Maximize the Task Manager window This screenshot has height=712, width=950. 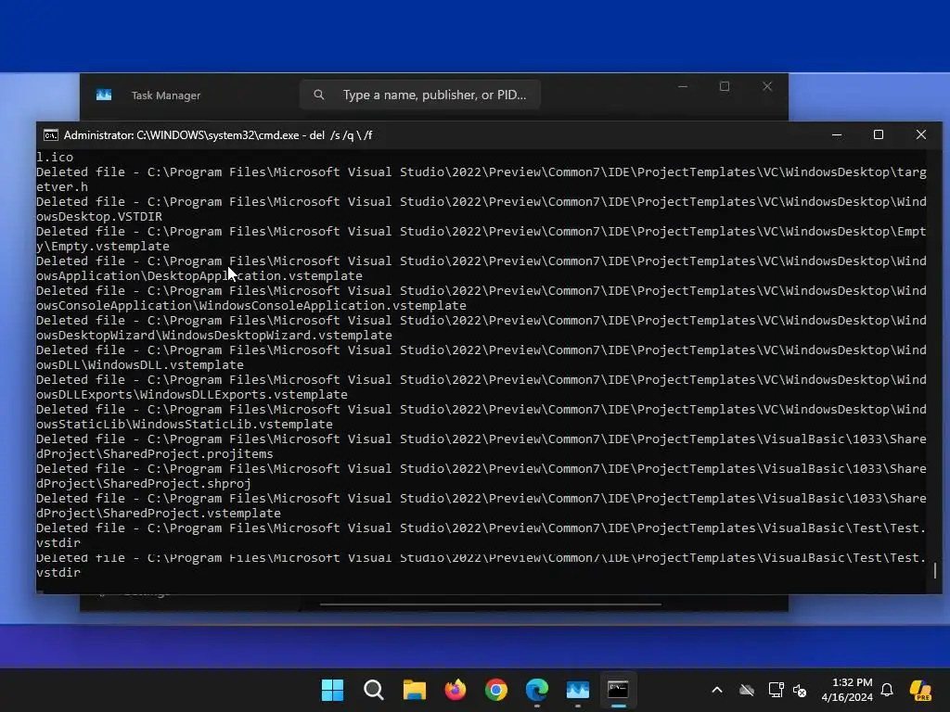[x=725, y=86]
